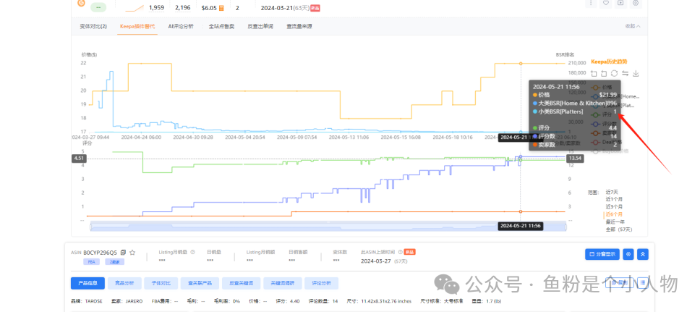Image resolution: width=700 pixels, height=312 pixels.
Task: Click the heart favorite icon at top
Action: pyautogui.click(x=606, y=3)
